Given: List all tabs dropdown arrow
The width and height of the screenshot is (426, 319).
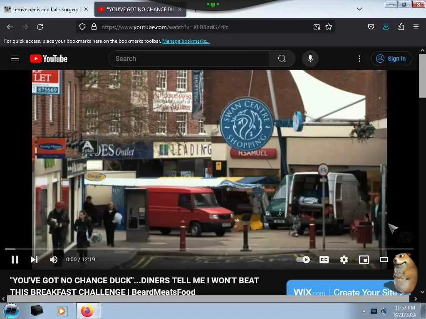Looking at the screenshot, I should pos(359,9).
